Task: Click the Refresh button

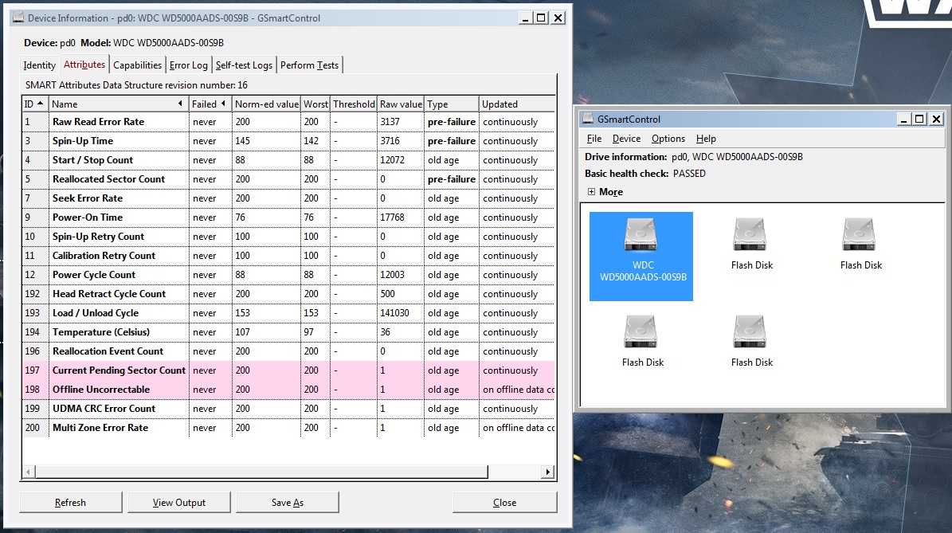Action: [70, 503]
